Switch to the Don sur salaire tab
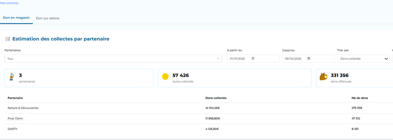Screen dimensions: 393x140 coord(48,18)
